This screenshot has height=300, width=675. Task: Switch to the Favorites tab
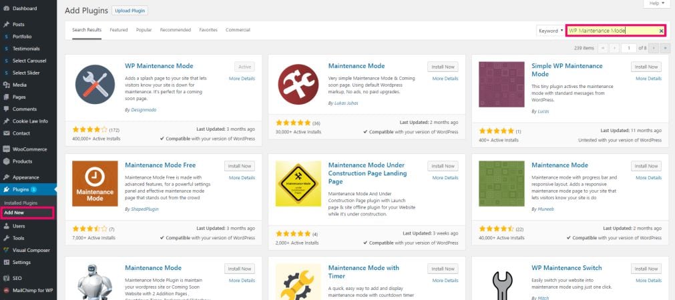[208, 30]
